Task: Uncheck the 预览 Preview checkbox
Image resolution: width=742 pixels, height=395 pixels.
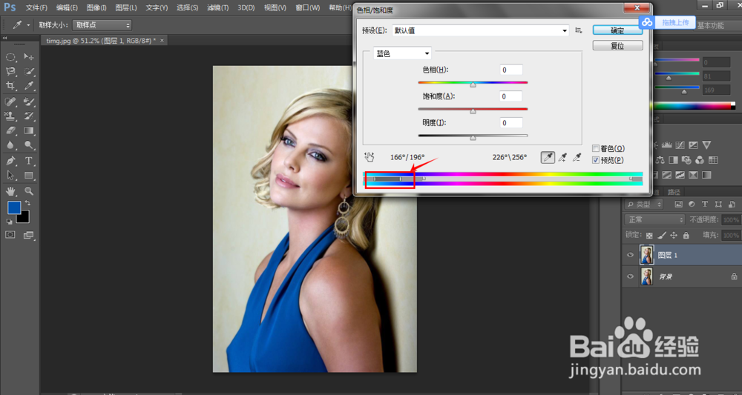Action: (x=596, y=160)
